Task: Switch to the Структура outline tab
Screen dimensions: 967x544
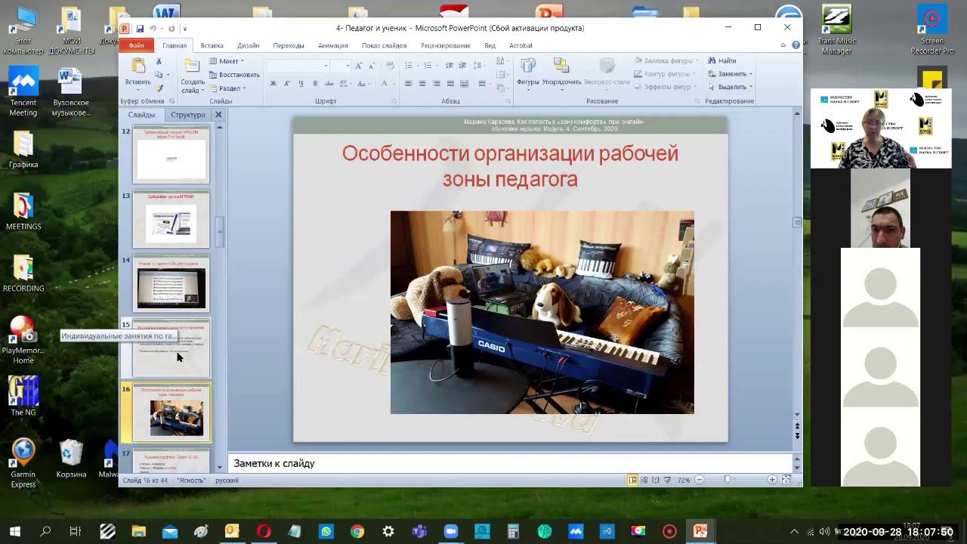Action: [x=188, y=115]
